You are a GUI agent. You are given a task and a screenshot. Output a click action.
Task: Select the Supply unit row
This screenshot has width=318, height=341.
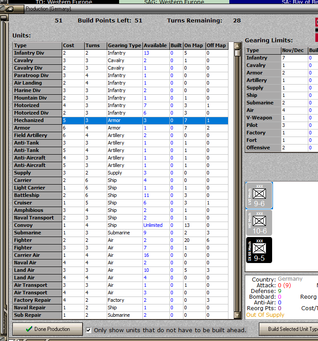(120, 173)
